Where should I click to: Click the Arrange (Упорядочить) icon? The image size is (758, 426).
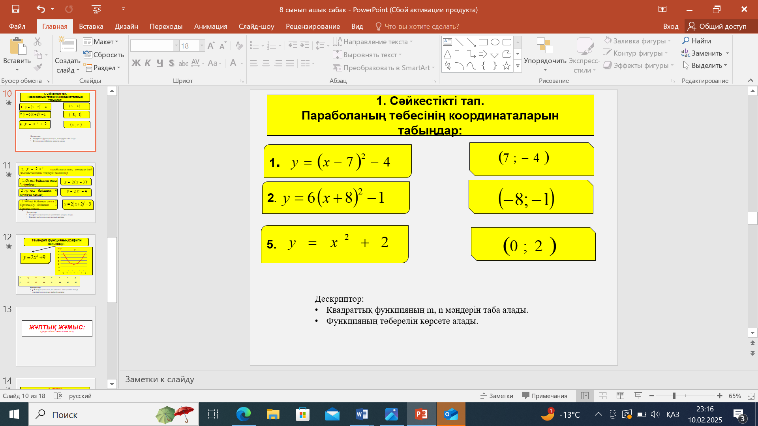(x=545, y=45)
